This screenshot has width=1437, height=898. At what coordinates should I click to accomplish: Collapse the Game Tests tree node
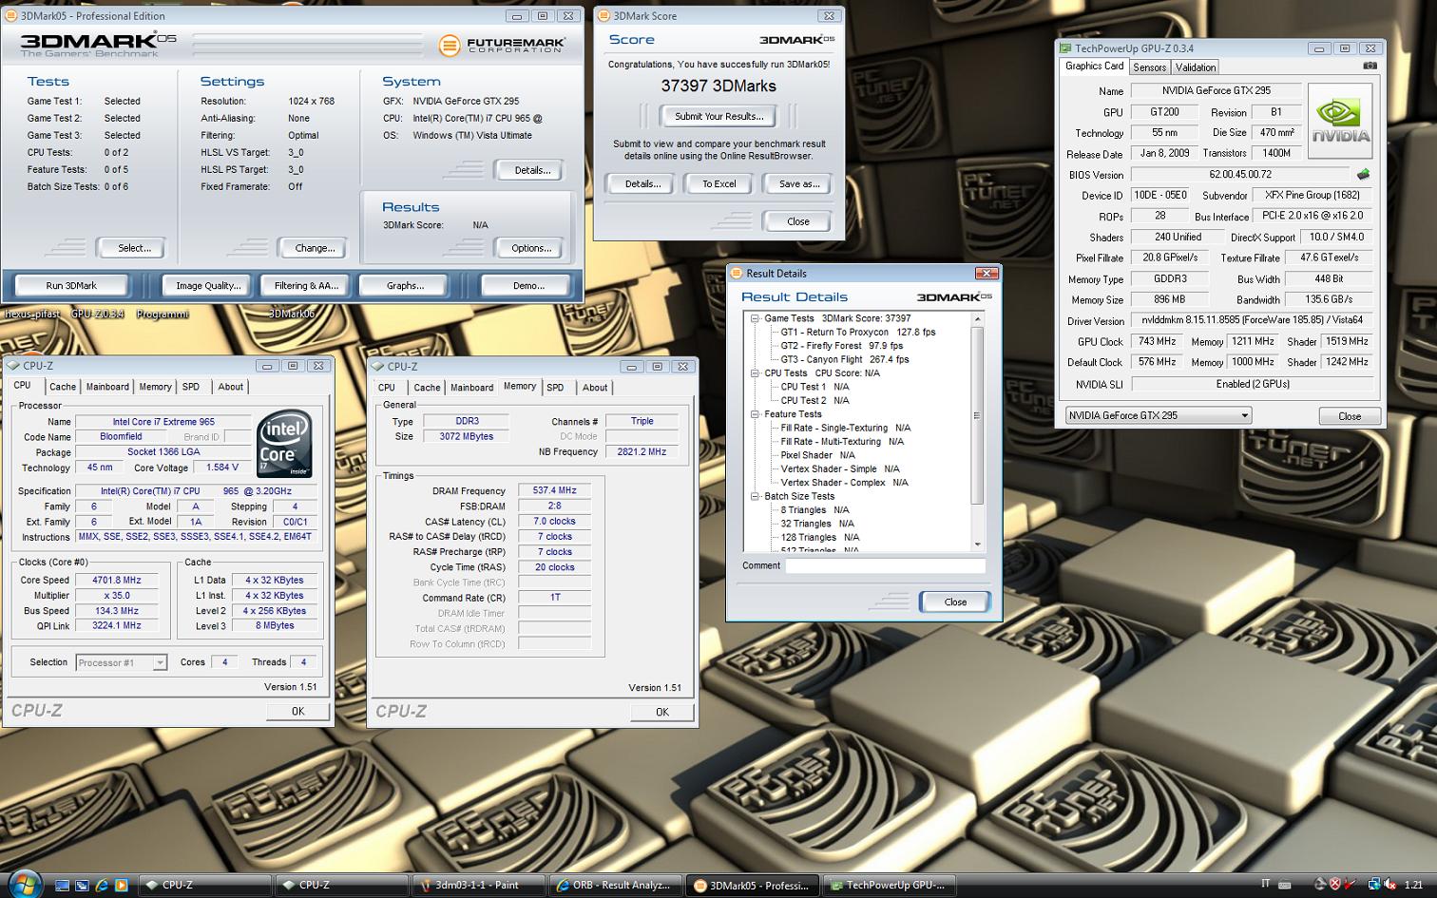pyautogui.click(x=755, y=318)
